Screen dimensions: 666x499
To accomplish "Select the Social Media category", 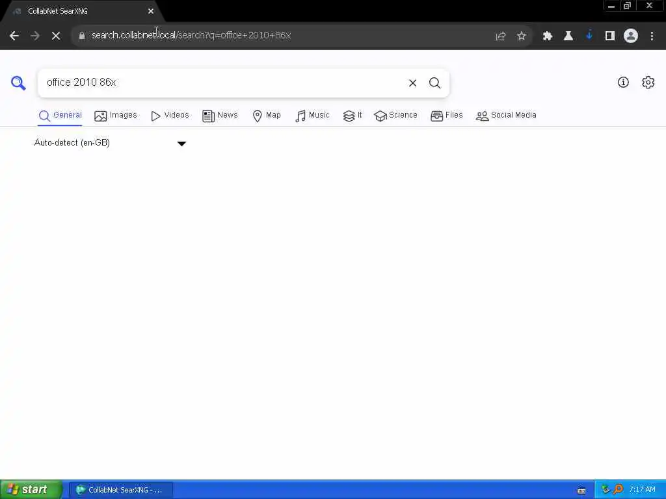I will (x=506, y=116).
